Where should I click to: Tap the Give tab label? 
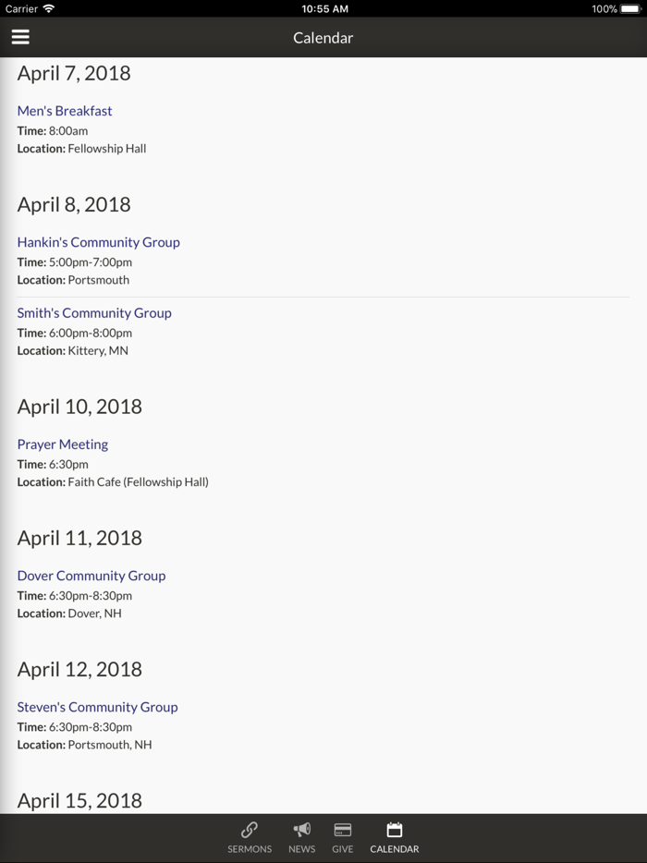click(x=343, y=849)
